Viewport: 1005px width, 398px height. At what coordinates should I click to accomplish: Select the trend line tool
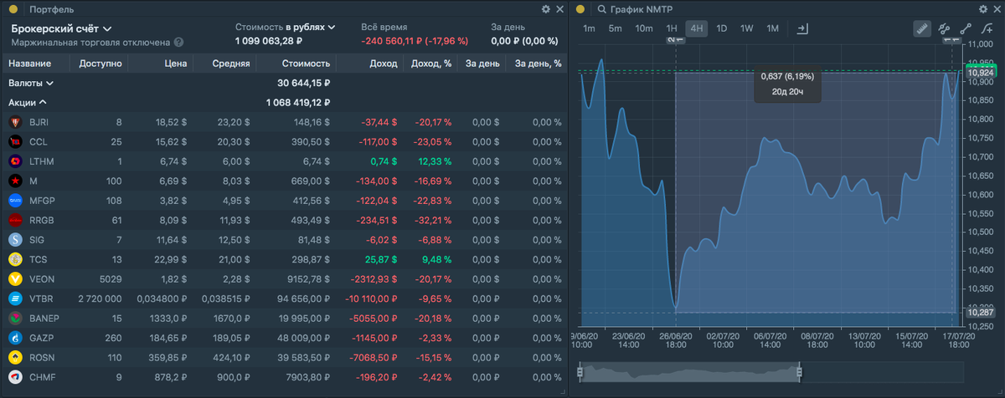pos(966,28)
